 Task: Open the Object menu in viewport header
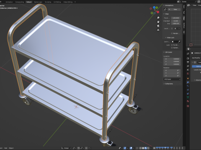coord(11,148)
